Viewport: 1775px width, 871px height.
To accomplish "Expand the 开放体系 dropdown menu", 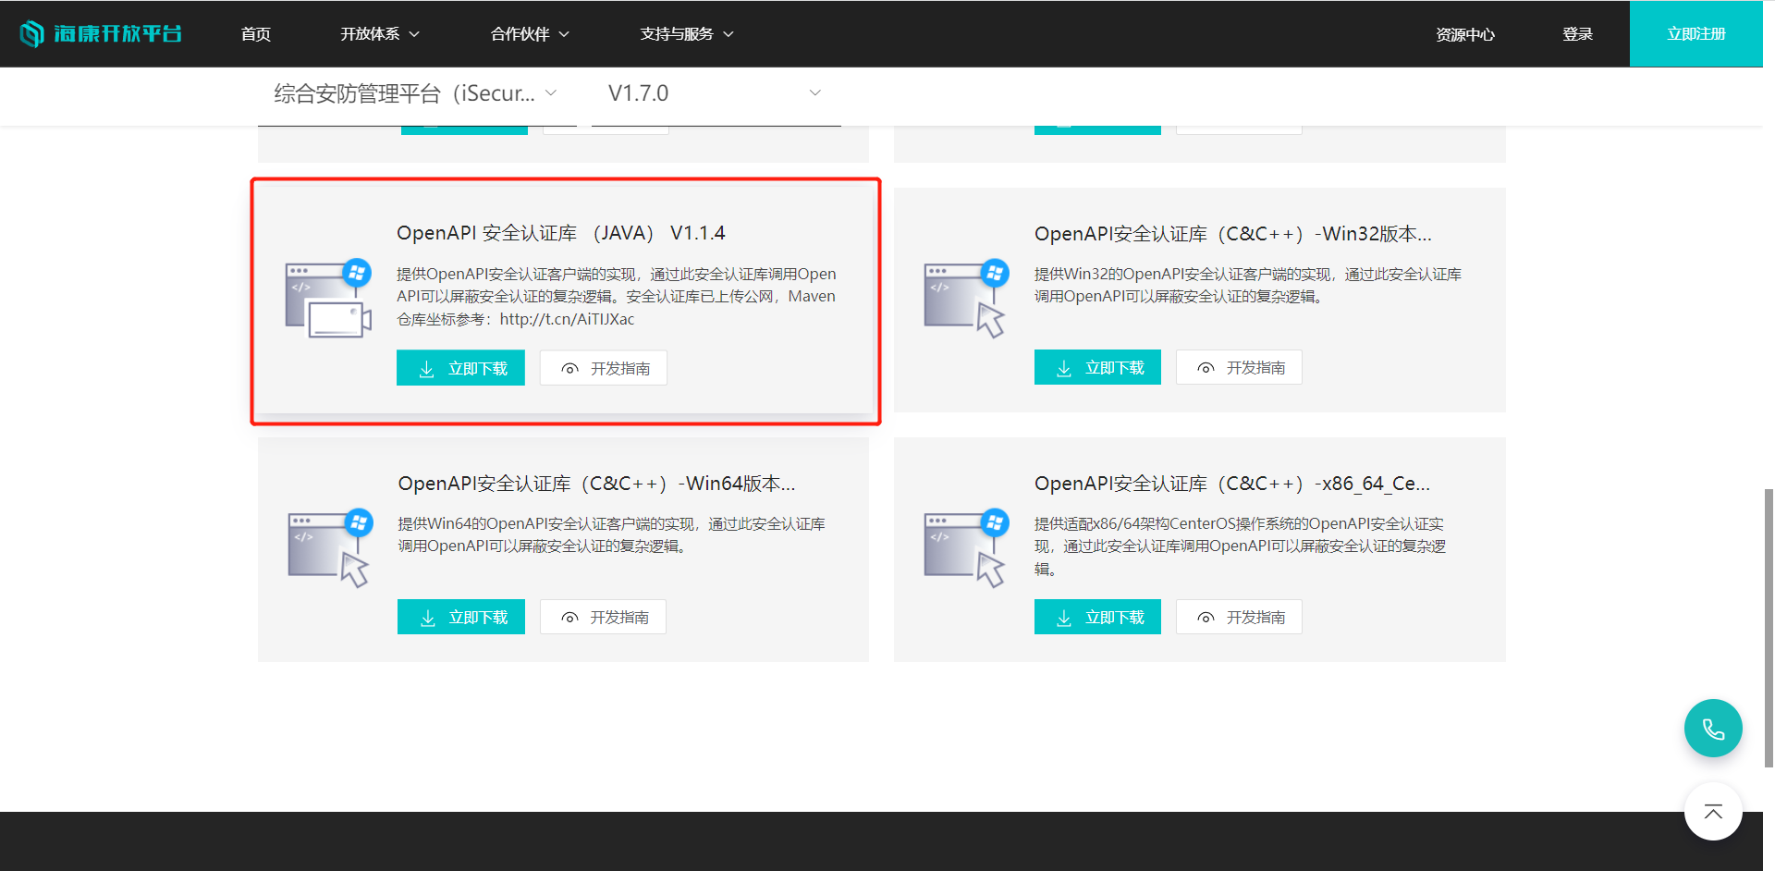I will click(379, 33).
